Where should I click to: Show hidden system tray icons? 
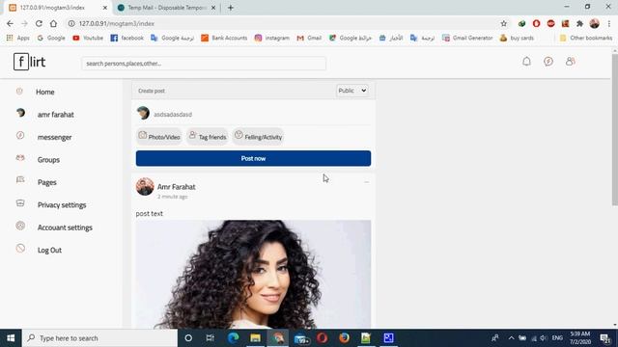tap(511, 338)
